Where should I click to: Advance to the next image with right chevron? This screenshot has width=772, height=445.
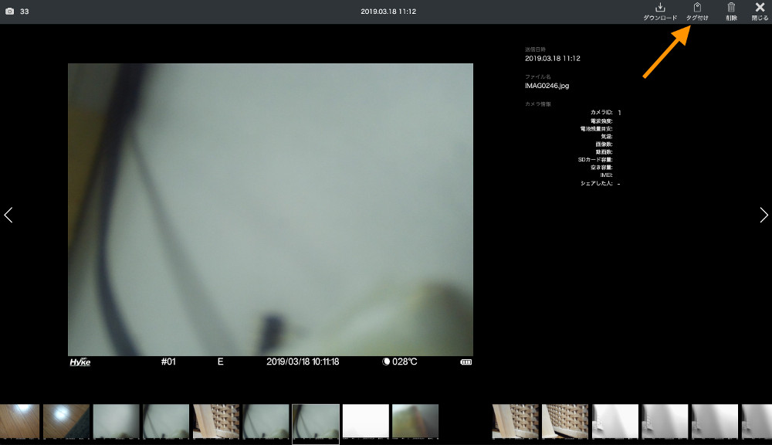coord(764,215)
